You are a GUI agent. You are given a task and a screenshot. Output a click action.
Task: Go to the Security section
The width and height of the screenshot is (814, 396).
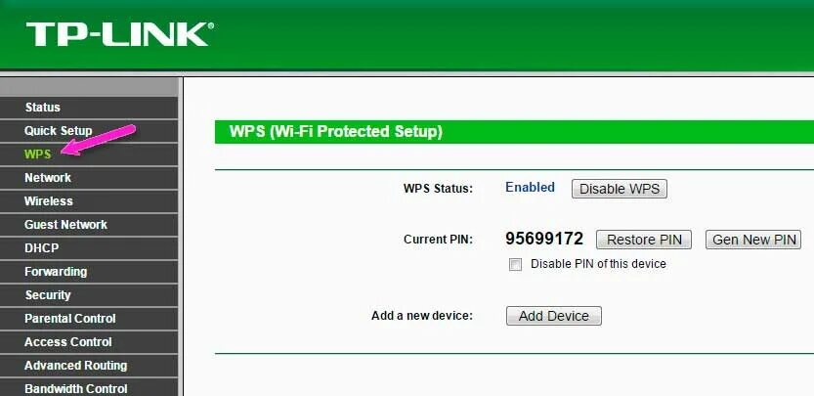pyautogui.click(x=89, y=295)
